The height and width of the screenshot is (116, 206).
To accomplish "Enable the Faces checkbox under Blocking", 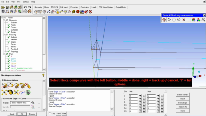I will pos(9,44).
